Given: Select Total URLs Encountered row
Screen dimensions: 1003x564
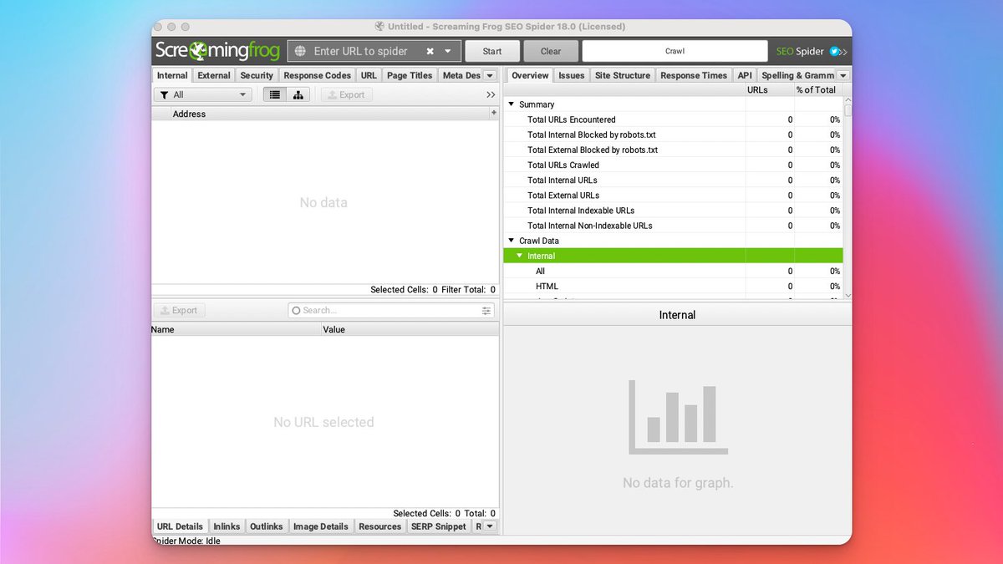Looking at the screenshot, I should 673,119.
